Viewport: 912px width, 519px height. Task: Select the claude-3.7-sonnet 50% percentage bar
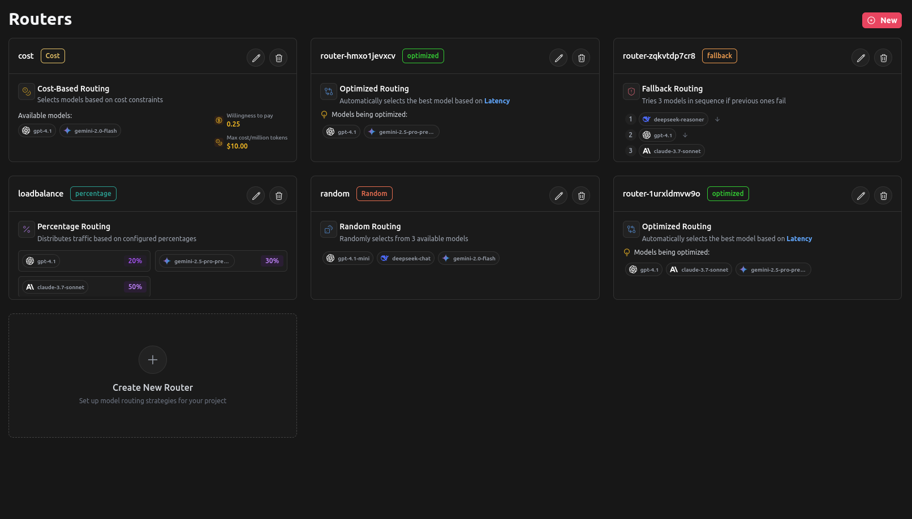tap(84, 287)
